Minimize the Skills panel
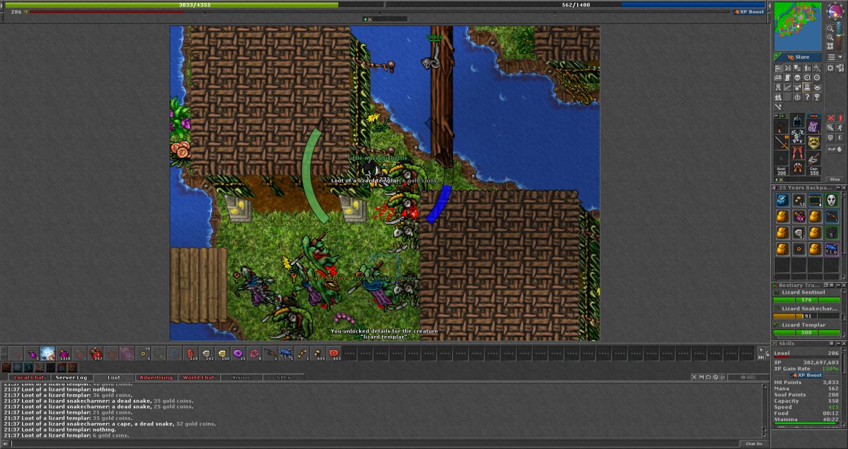The height and width of the screenshot is (449, 848). (x=838, y=343)
